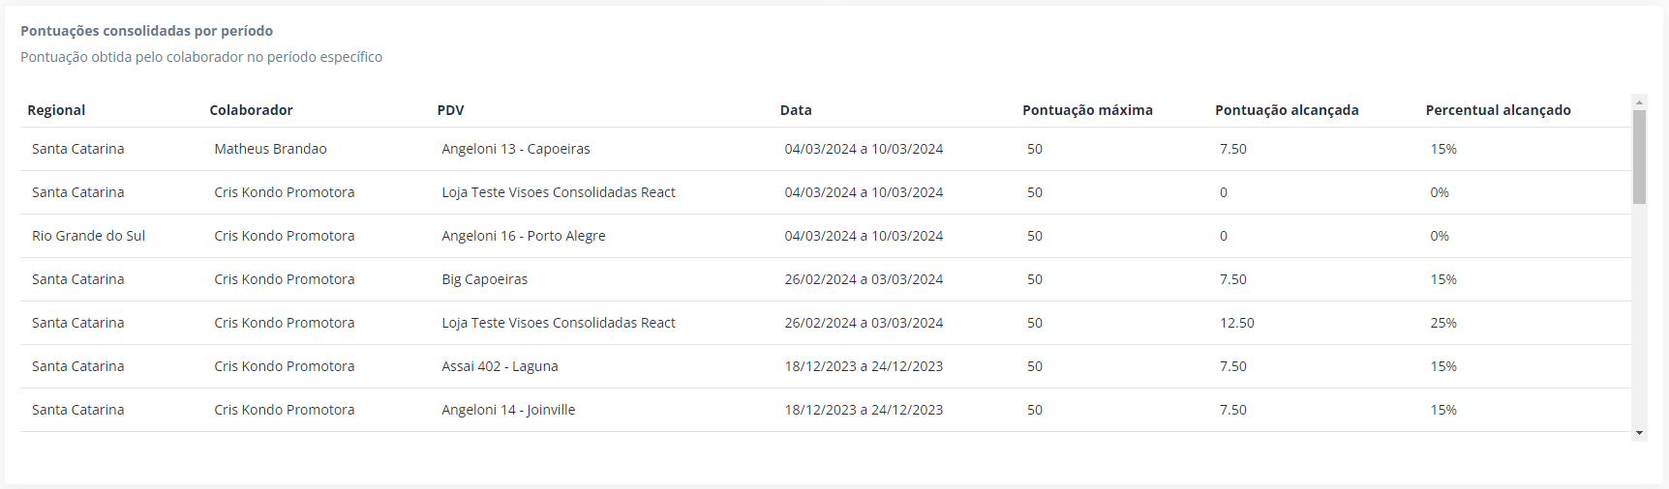Click the scrollbar up arrow
Viewport: 1669px width, 489px height.
tap(1639, 101)
